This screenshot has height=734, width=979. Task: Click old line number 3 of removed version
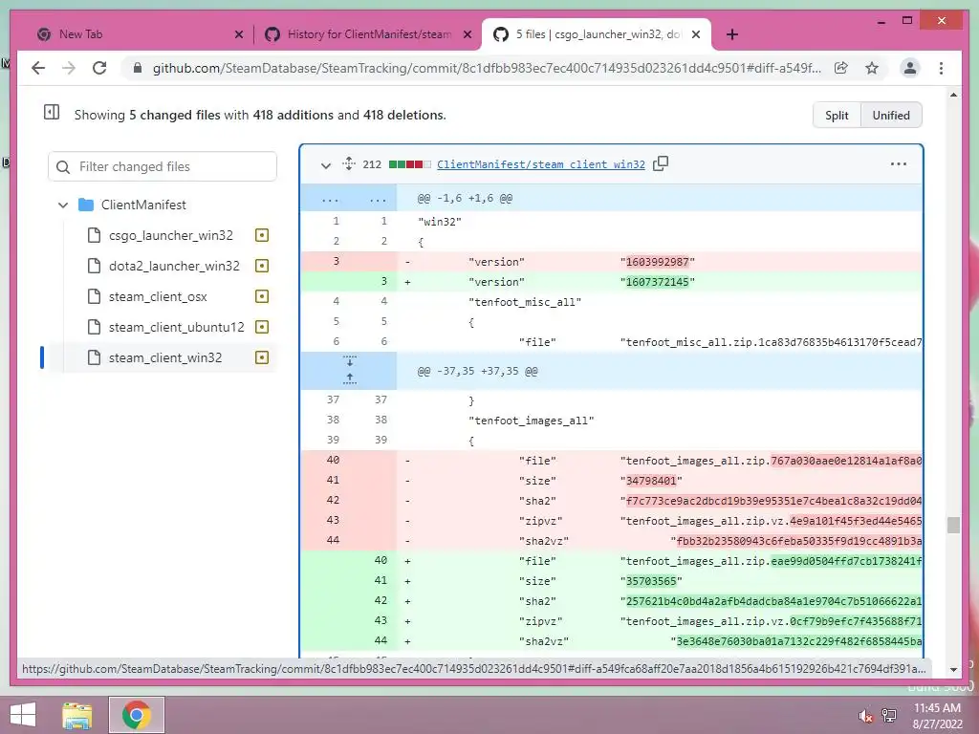pyautogui.click(x=336, y=261)
